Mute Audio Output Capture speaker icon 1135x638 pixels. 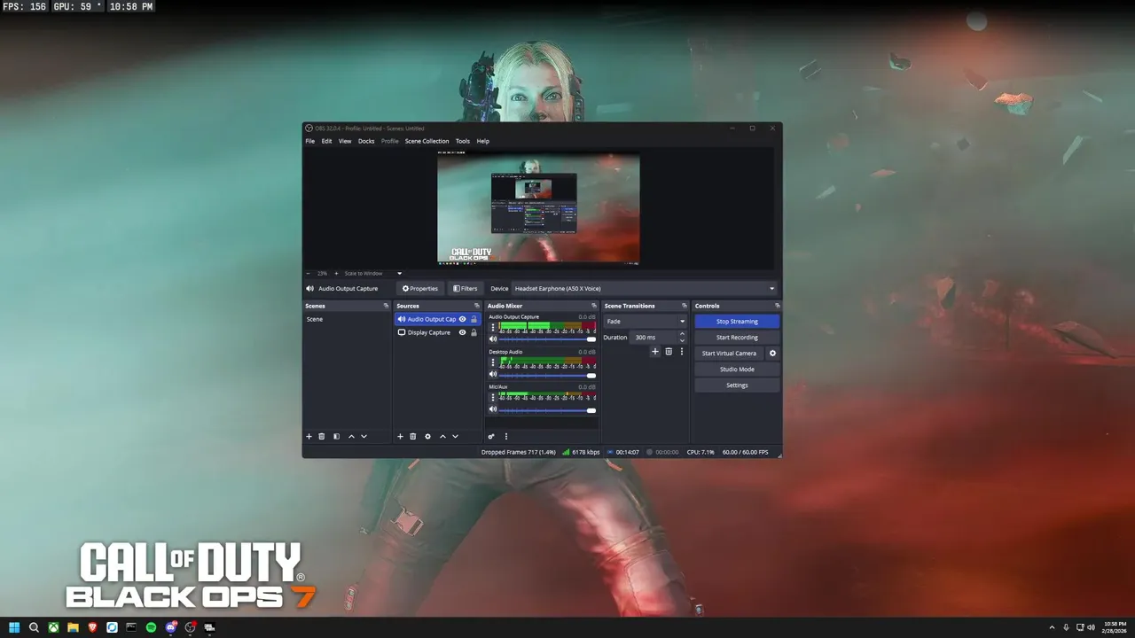tap(493, 338)
